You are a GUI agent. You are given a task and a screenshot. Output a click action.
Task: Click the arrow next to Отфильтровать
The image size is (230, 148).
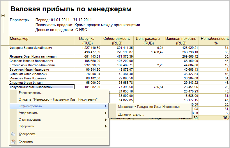coord(106,106)
